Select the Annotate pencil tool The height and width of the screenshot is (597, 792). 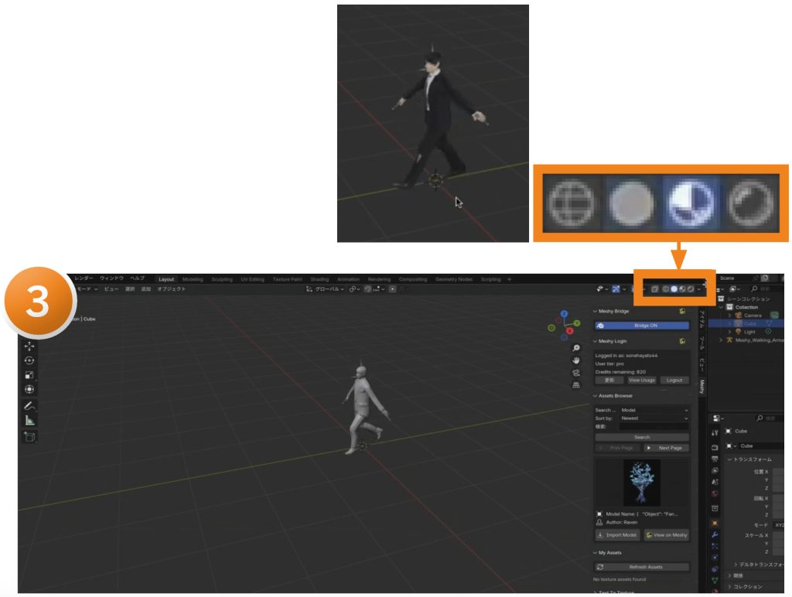tap(29, 405)
